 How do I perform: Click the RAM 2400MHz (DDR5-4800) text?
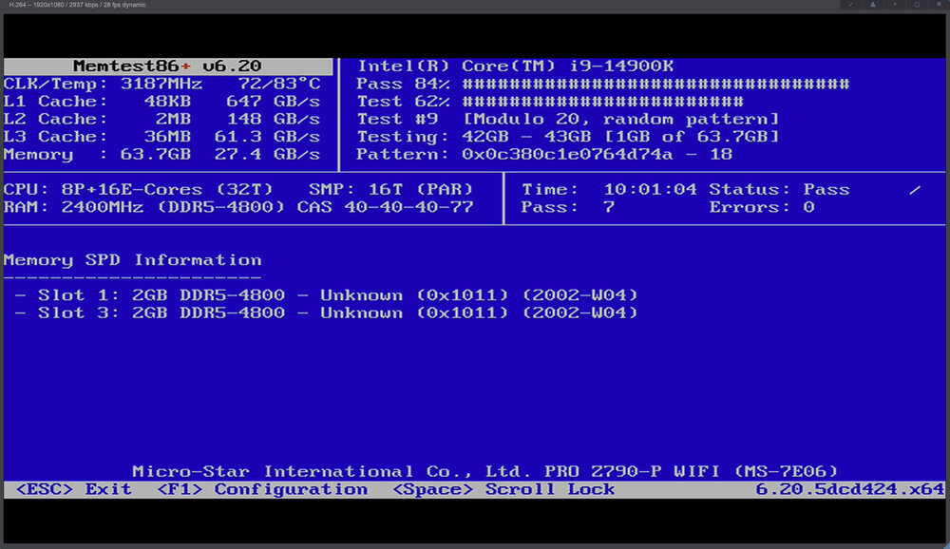[144, 207]
